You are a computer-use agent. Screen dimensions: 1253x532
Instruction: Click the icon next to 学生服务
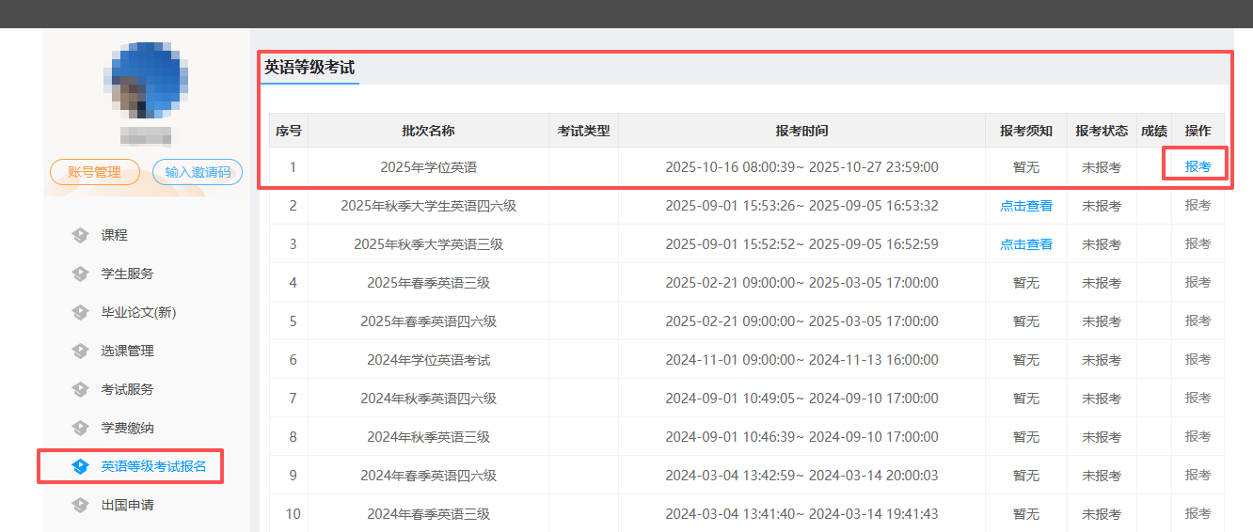pyautogui.click(x=80, y=274)
